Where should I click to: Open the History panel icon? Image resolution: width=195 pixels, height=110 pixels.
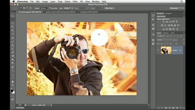click(153, 16)
